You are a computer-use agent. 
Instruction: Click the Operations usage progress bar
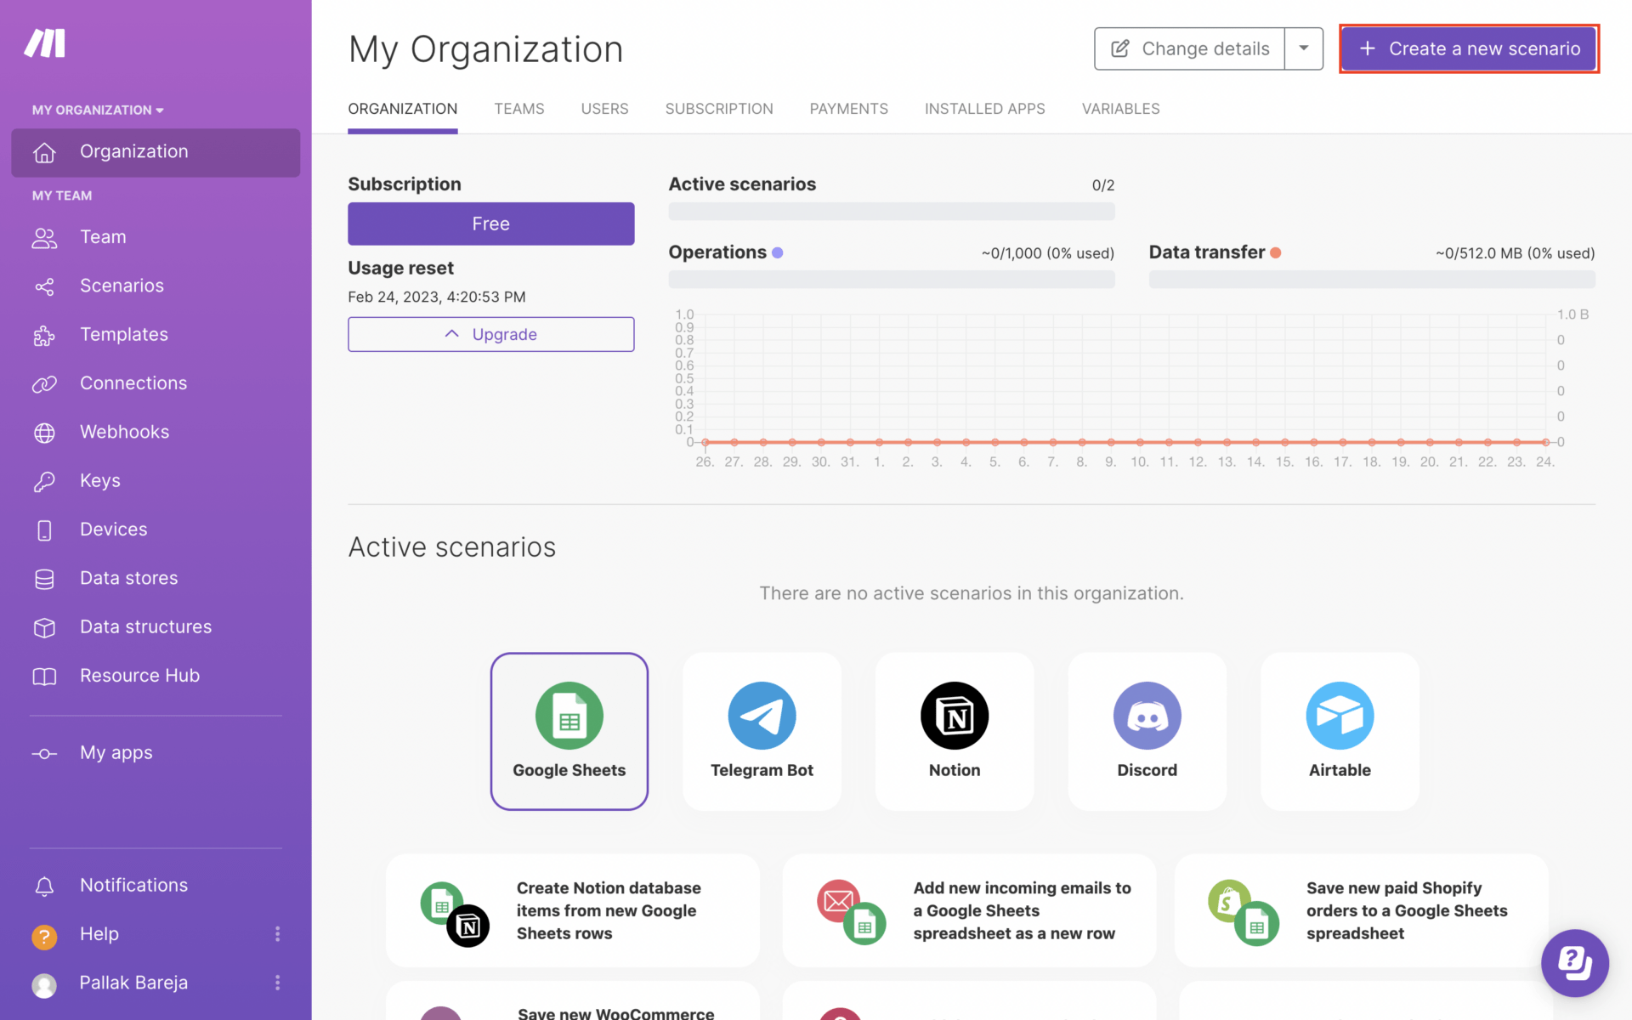891,280
